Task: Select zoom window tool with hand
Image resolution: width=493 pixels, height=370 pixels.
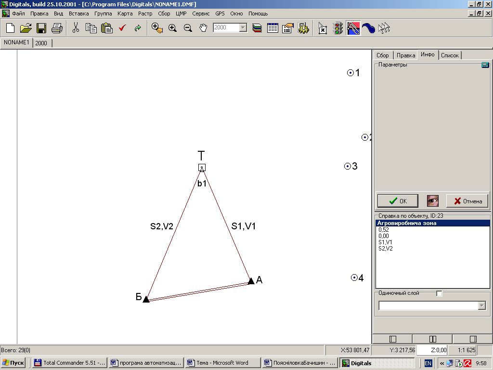Action: [x=156, y=28]
